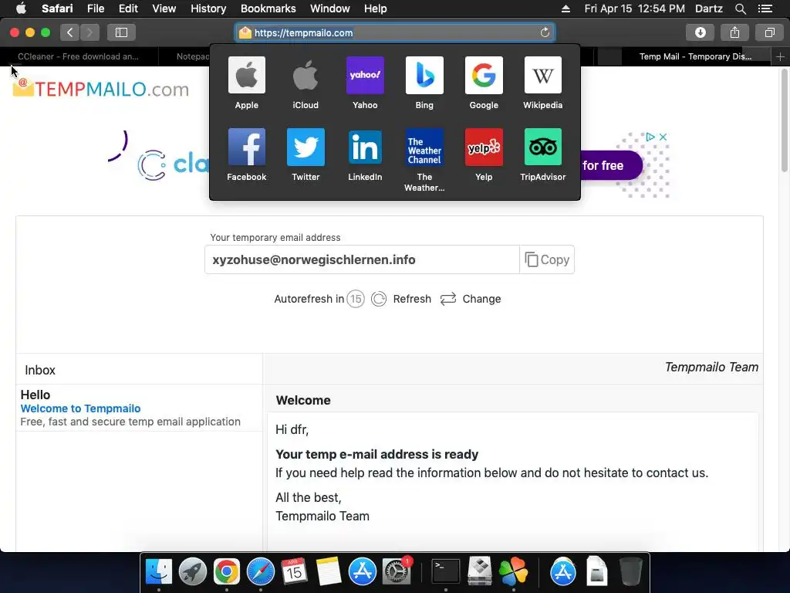This screenshot has width=790, height=593.
Task: Click the page vertical scrollbar
Action: [x=785, y=121]
